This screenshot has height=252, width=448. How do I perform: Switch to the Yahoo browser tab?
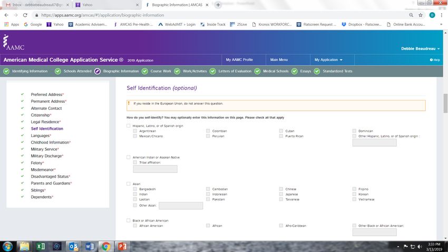(107, 5)
